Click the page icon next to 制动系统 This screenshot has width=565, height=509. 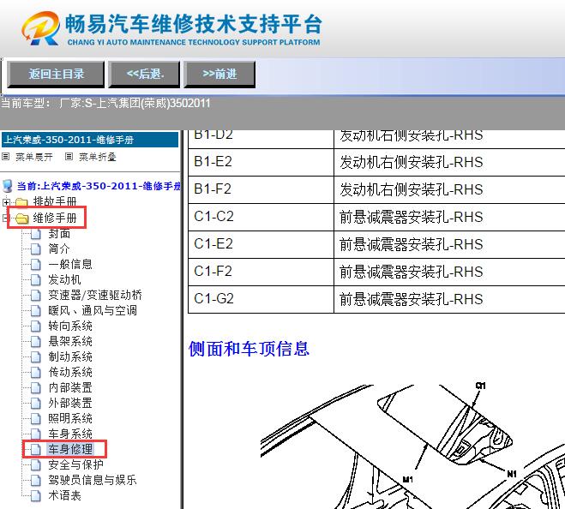coord(36,357)
